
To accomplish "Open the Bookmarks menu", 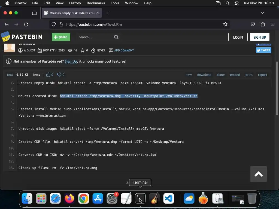I will [x=96, y=3].
